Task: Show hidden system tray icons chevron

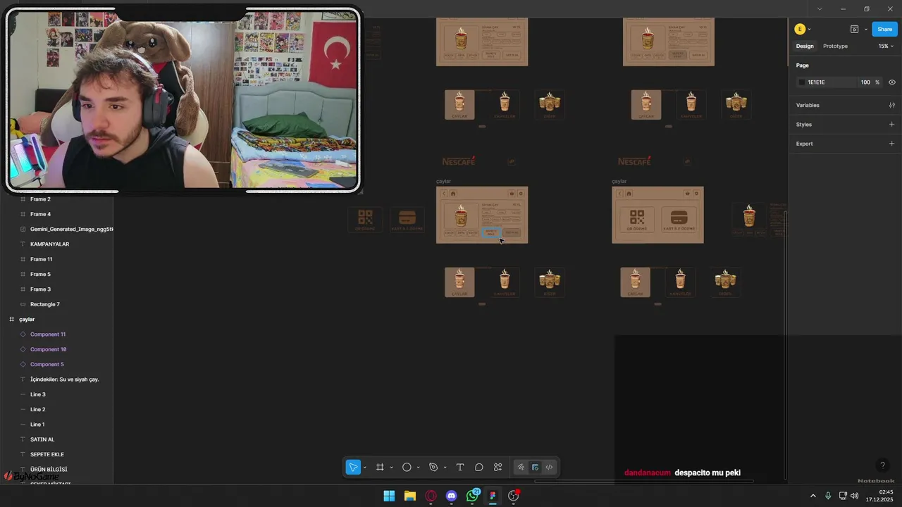Action: pos(813,496)
